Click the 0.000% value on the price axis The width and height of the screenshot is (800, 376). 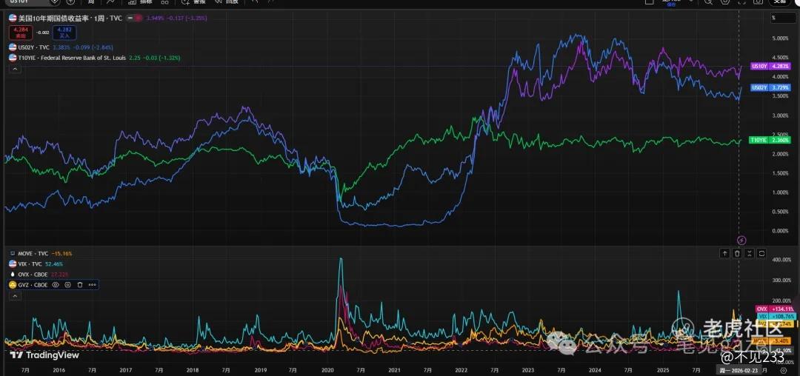pyautogui.click(x=780, y=231)
